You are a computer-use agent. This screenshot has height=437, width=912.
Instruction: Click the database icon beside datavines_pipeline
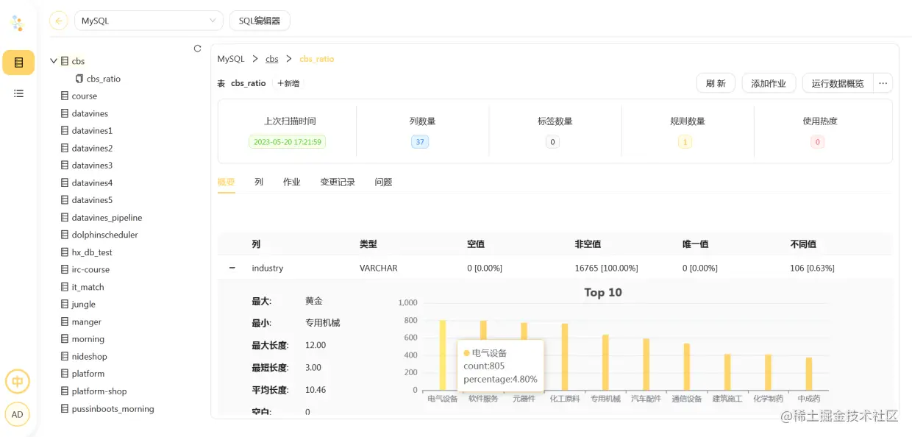pyautogui.click(x=65, y=218)
